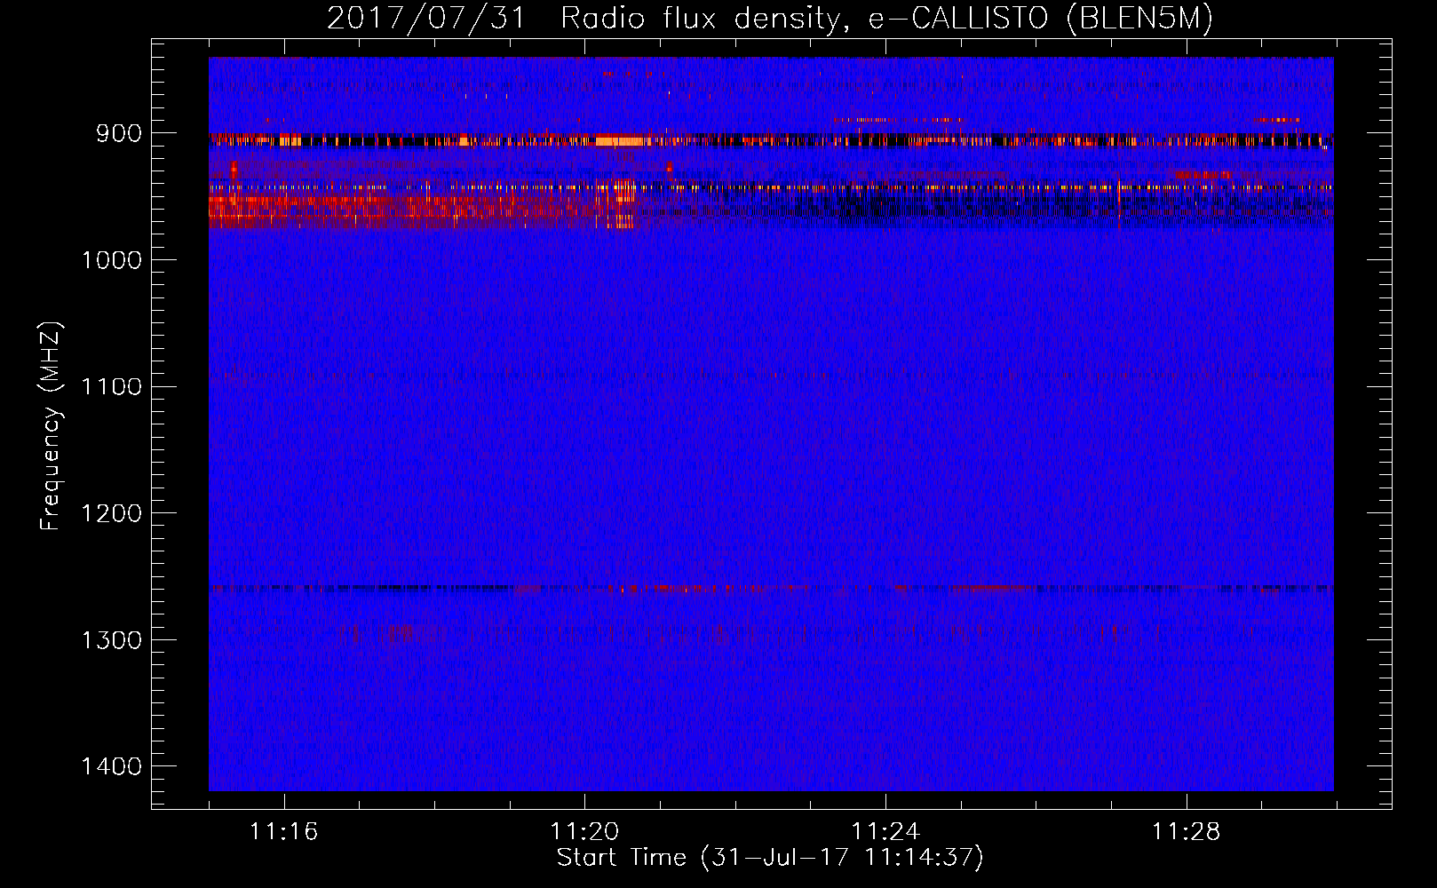Click the 11:24 time axis label

tap(885, 832)
